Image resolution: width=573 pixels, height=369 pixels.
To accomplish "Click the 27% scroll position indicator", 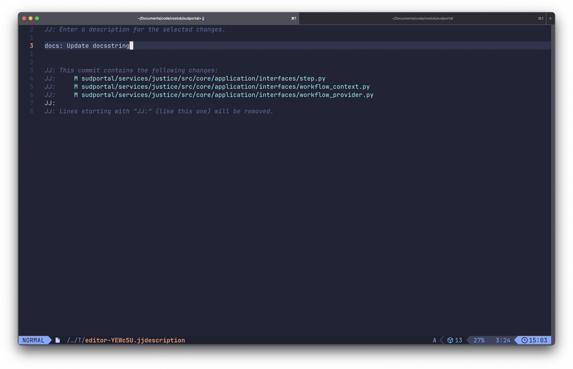I will (x=479, y=340).
